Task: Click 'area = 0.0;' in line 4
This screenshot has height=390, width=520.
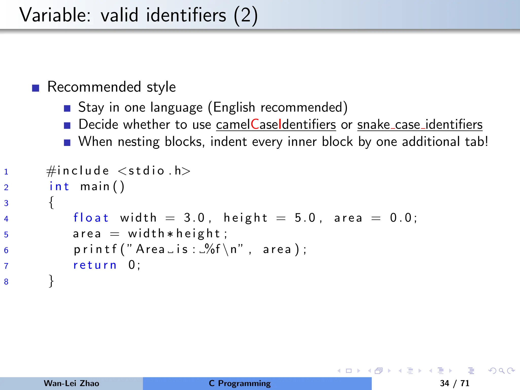Action: [x=376, y=218]
